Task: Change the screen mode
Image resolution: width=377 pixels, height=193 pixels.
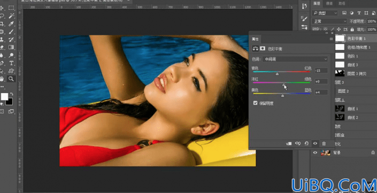Action: [x=11, y=112]
